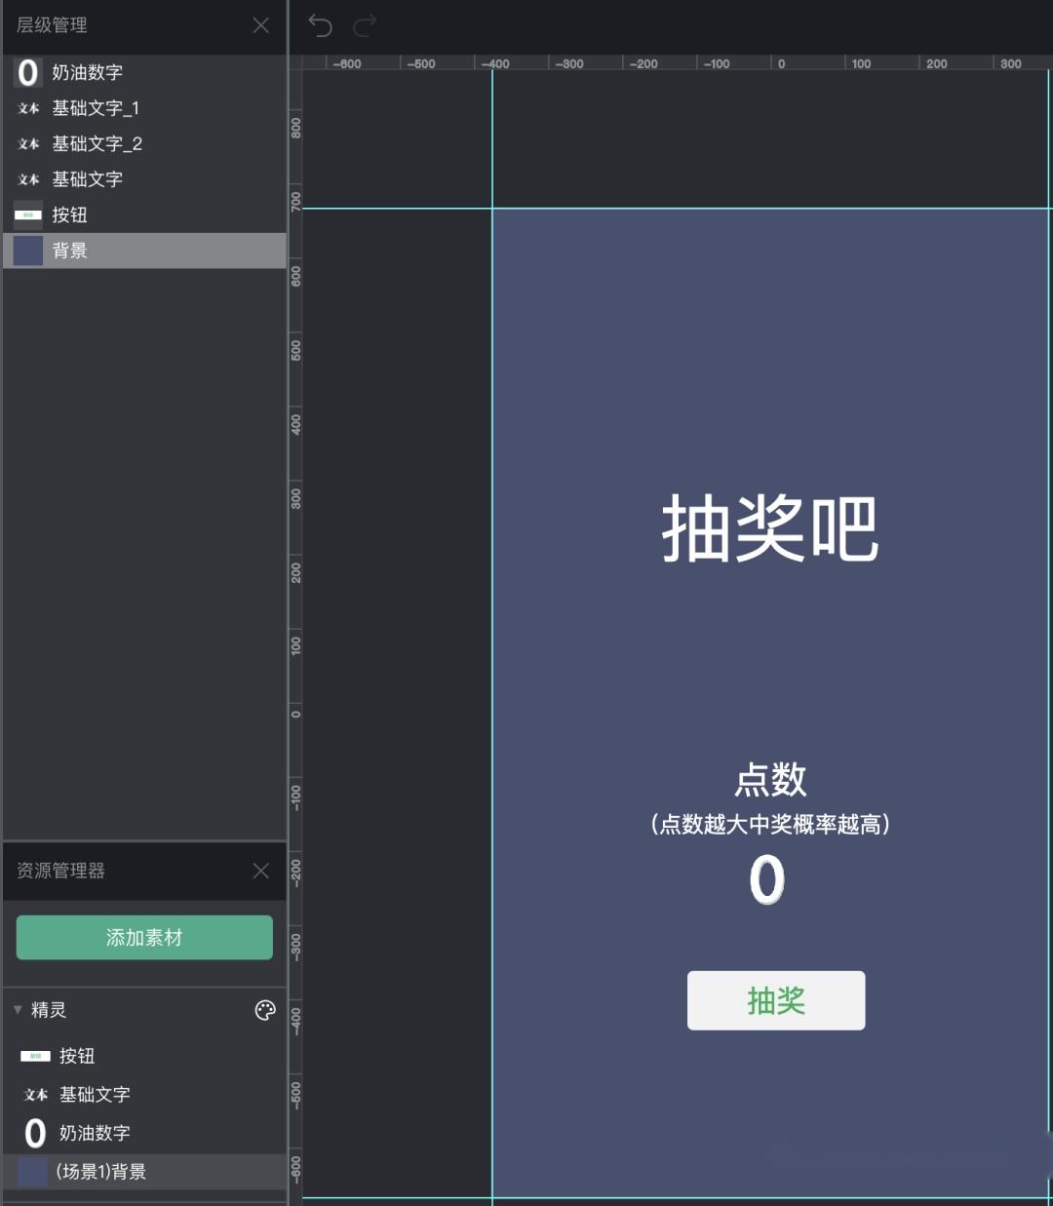Image resolution: width=1053 pixels, height=1206 pixels.
Task: Click the 抽奖吧 title text on canvas
Action: (x=770, y=528)
